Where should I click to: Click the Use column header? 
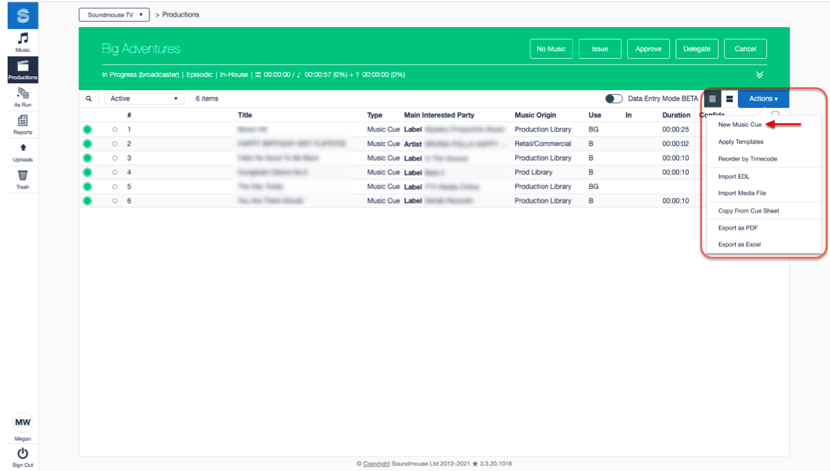click(595, 115)
